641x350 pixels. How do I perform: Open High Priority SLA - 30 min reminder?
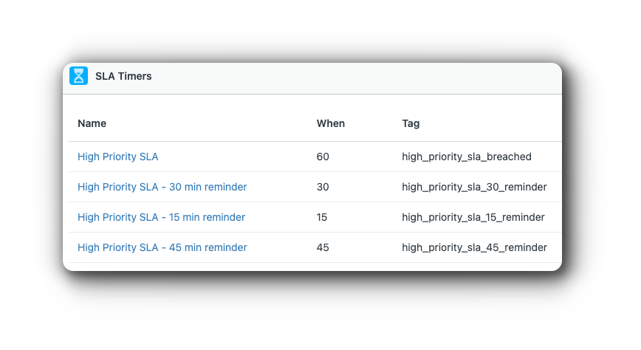click(x=162, y=187)
